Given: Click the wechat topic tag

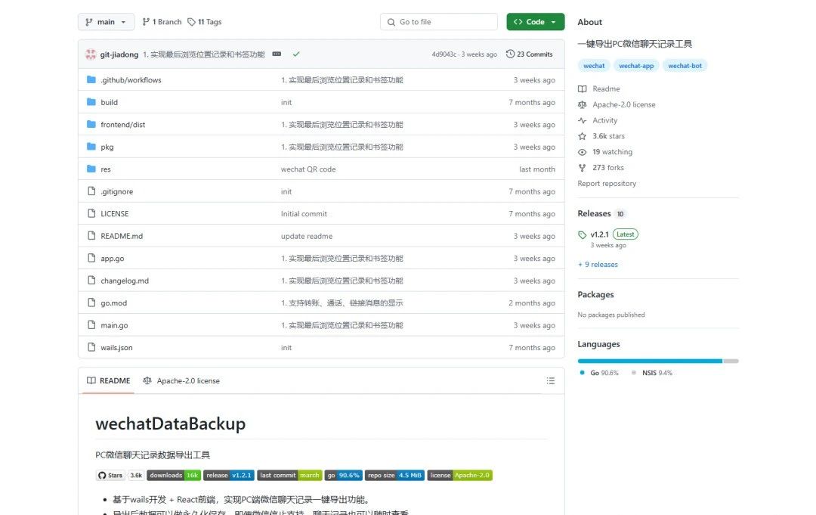Looking at the screenshot, I should point(594,66).
